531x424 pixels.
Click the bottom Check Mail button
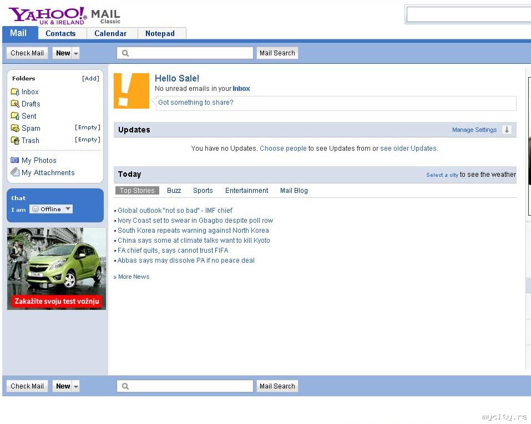pos(27,386)
